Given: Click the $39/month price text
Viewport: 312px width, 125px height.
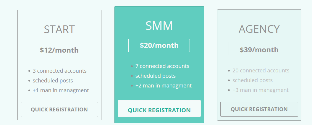Looking at the screenshot, I should click(259, 50).
